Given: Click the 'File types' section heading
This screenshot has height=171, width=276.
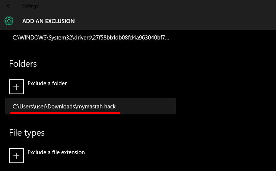Looking at the screenshot, I should [26, 133].
